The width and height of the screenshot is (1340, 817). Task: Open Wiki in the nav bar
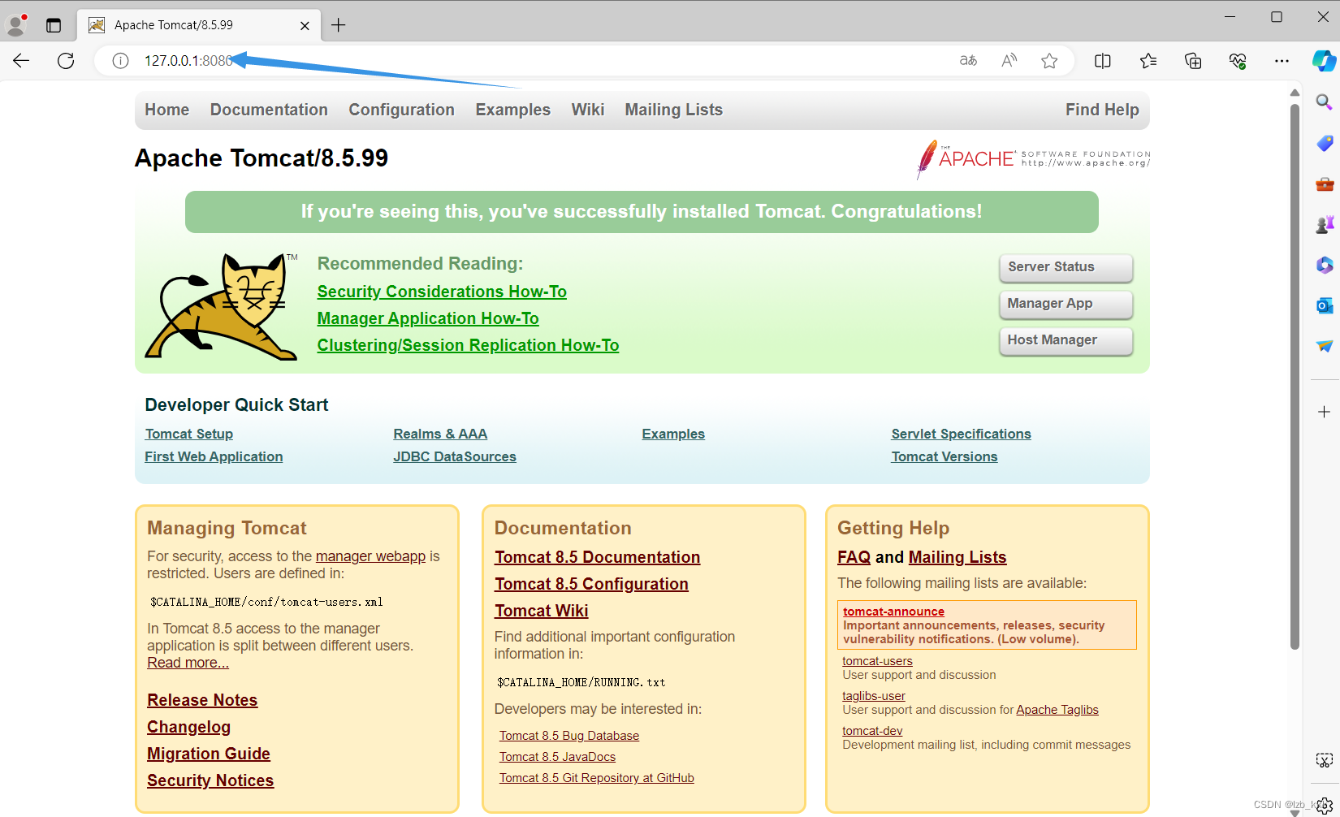click(588, 110)
